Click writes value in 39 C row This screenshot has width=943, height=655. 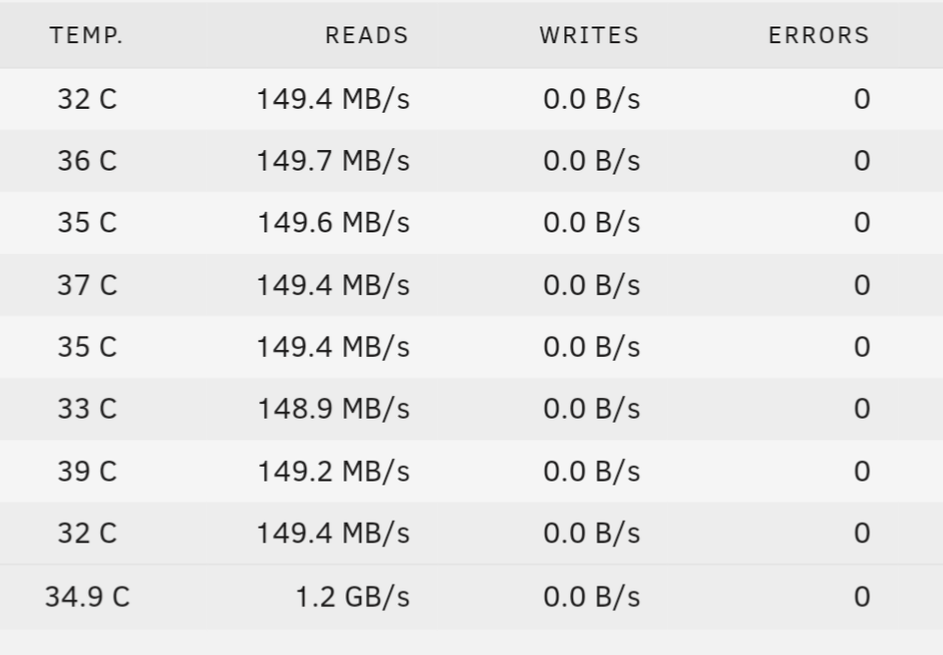coord(592,471)
